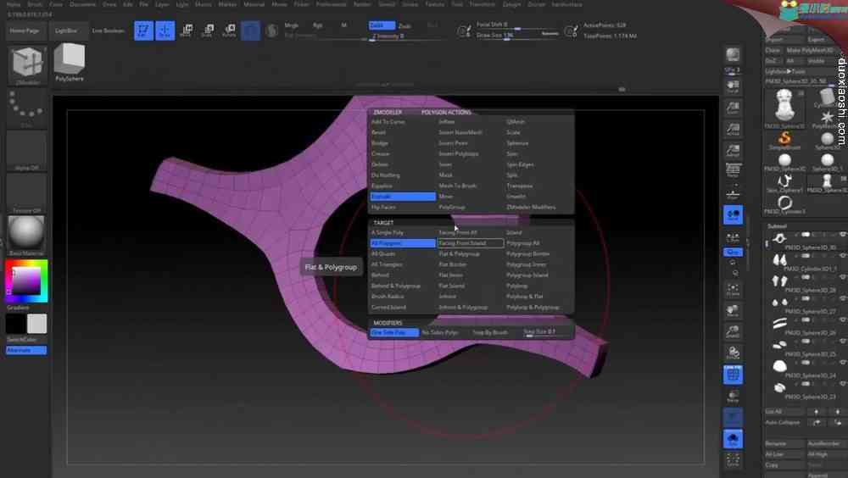This screenshot has width=848, height=478.
Task: Toggle the blue PolyF line fill icon
Action: 733,375
